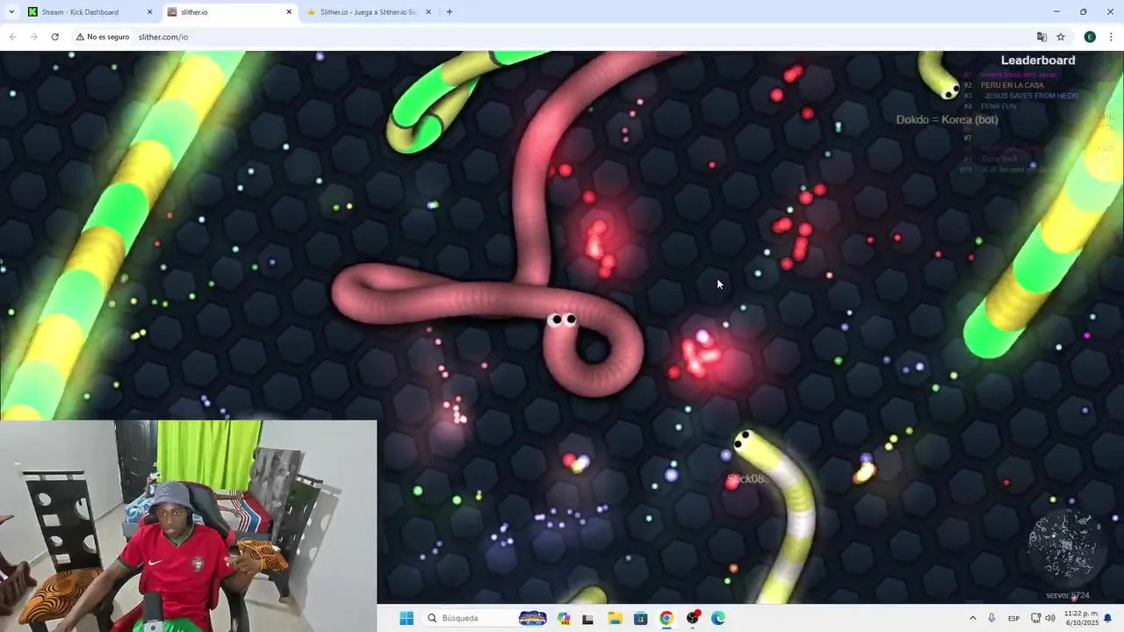Open the 'No es seguro' site info
This screenshot has height=632, width=1124.
(x=103, y=37)
